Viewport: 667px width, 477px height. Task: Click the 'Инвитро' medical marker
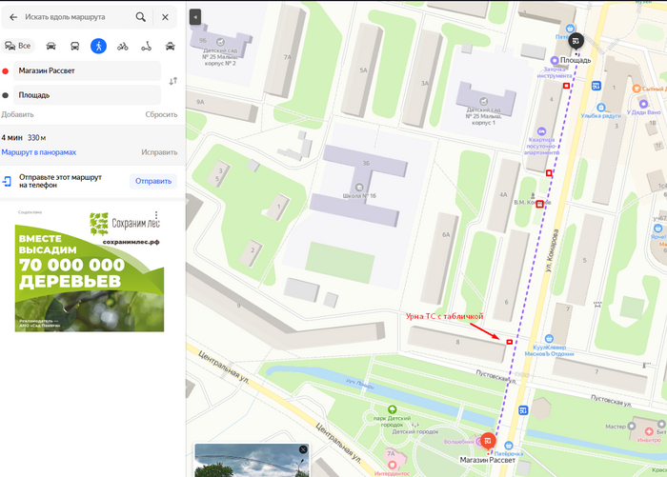(649, 431)
